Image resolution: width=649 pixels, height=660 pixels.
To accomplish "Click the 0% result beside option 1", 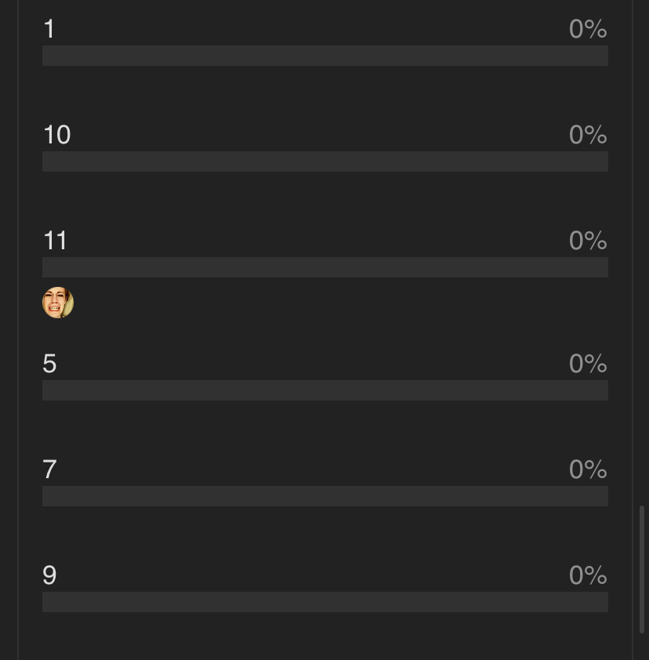I will coord(588,29).
